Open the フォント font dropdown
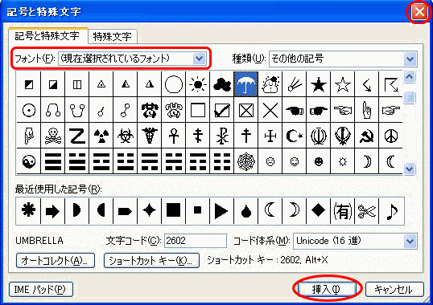This screenshot has height=305, width=433. click(x=199, y=59)
